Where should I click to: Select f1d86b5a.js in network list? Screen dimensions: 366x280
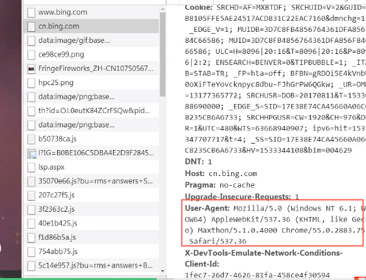[x=91, y=237]
